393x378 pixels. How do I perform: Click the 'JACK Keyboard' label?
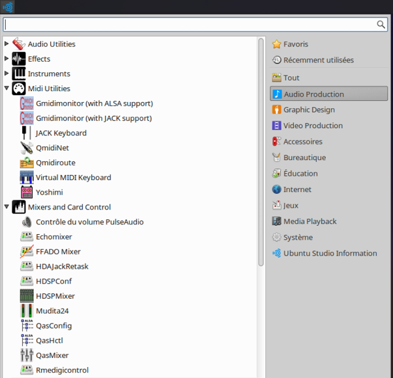tap(61, 133)
